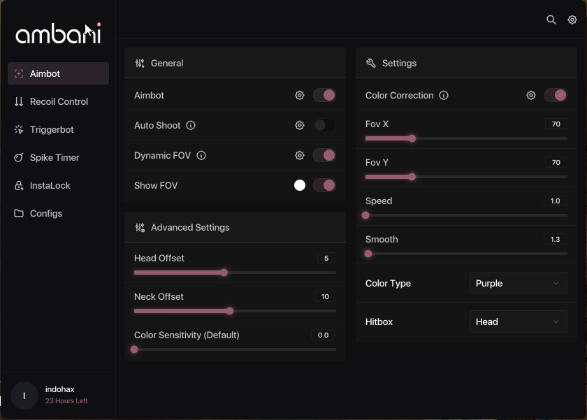Image resolution: width=587 pixels, height=420 pixels.
Task: Open the Color Correction gear settings
Action: click(531, 96)
